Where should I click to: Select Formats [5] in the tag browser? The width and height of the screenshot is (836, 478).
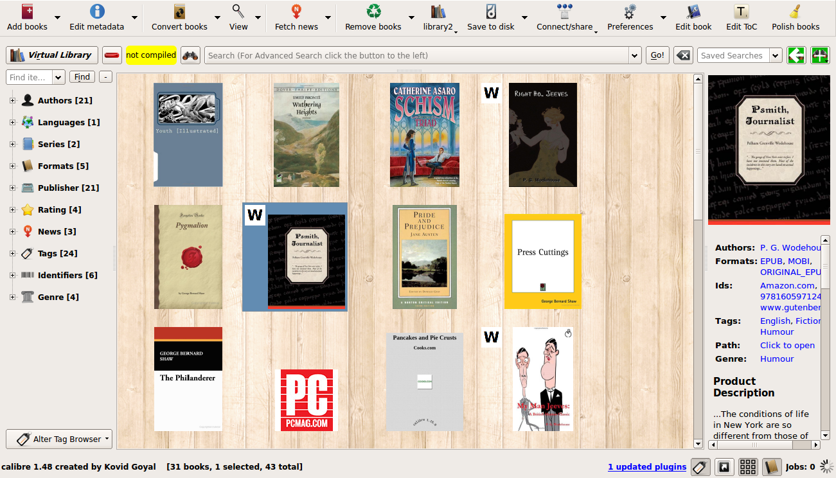tap(63, 166)
